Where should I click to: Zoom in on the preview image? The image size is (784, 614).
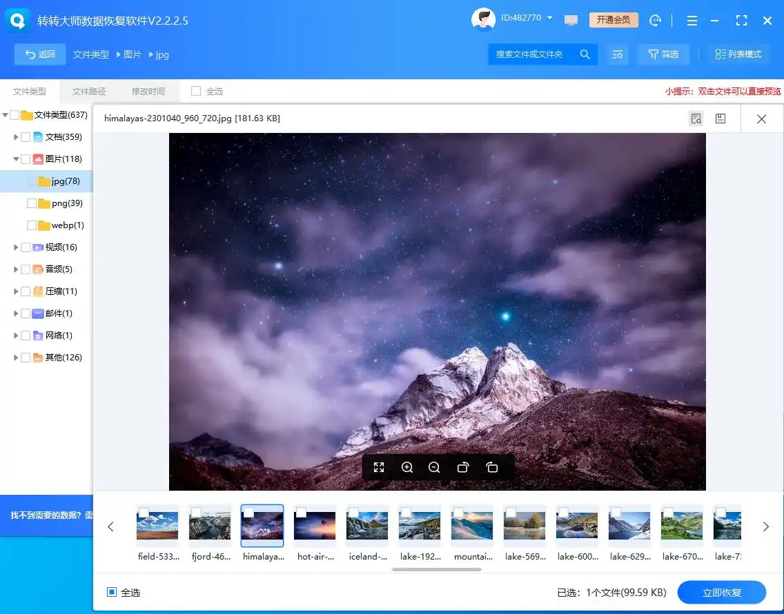click(x=407, y=467)
